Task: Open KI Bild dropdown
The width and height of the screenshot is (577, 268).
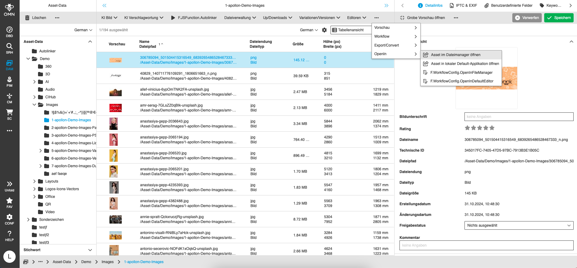Action: point(109,18)
